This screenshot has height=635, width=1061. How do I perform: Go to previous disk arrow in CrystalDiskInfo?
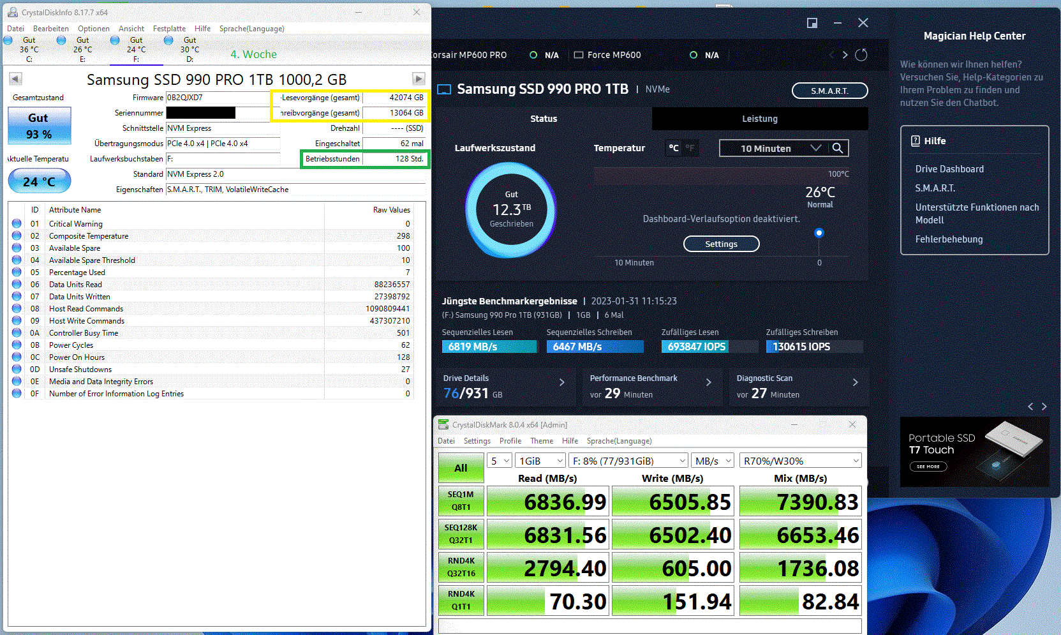click(15, 78)
